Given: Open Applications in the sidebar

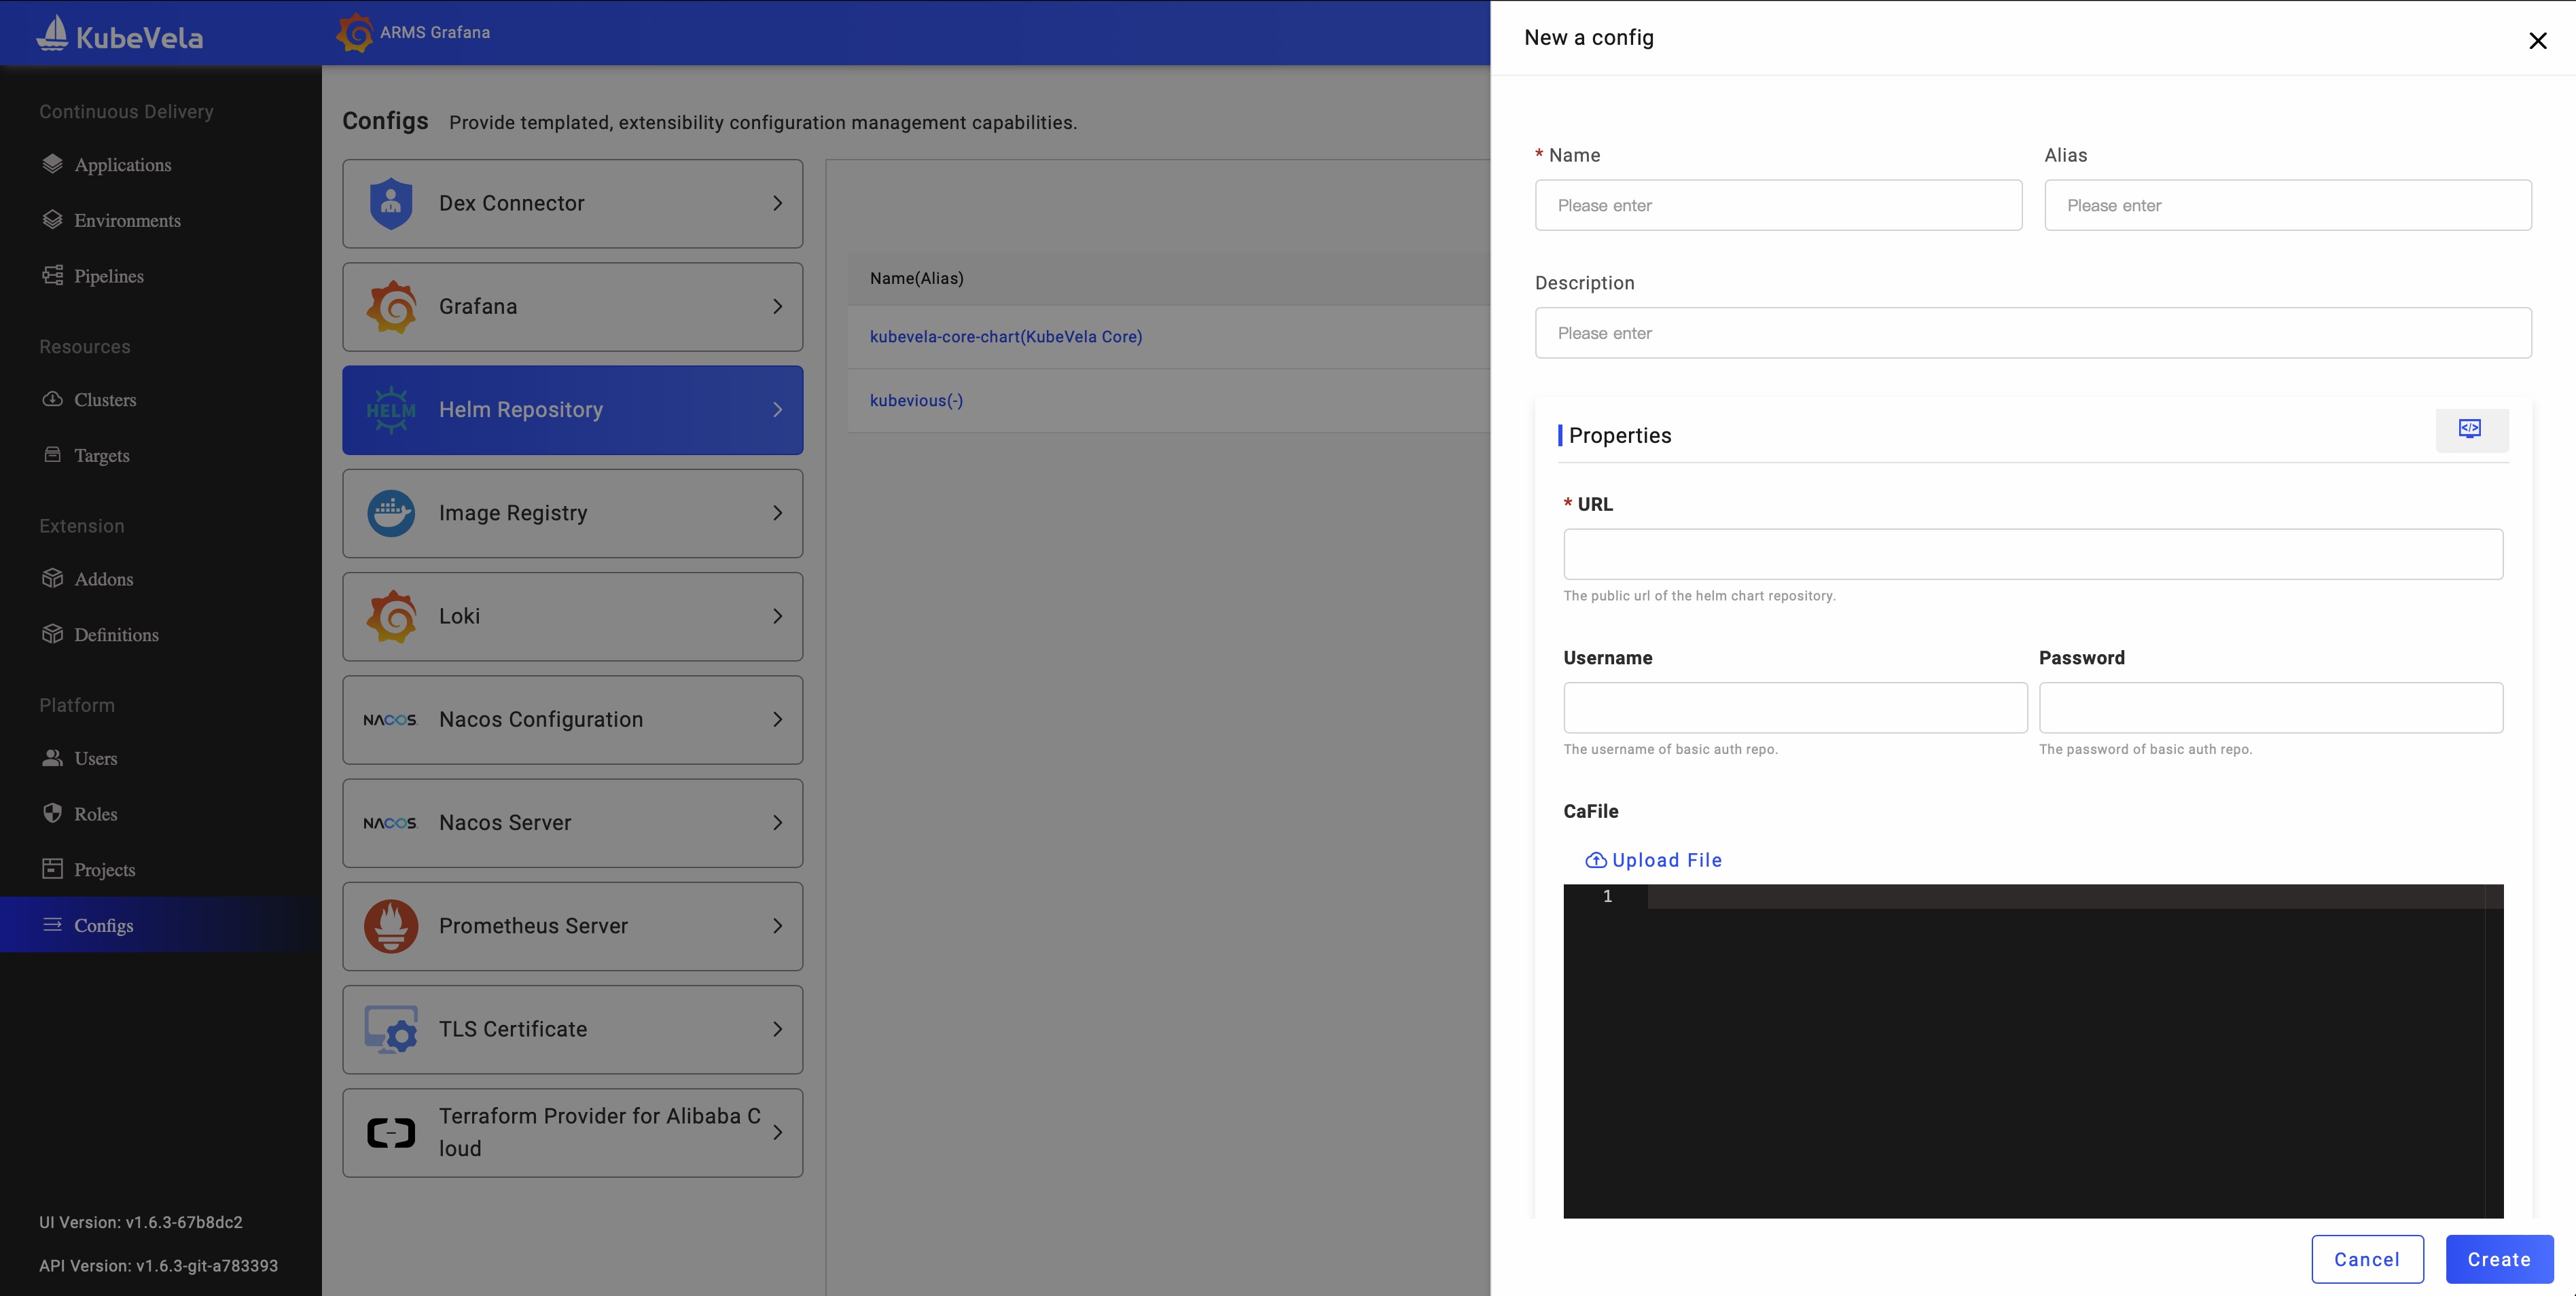Looking at the screenshot, I should point(122,165).
